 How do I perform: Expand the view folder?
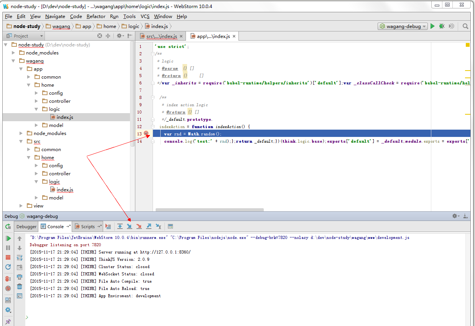point(21,206)
